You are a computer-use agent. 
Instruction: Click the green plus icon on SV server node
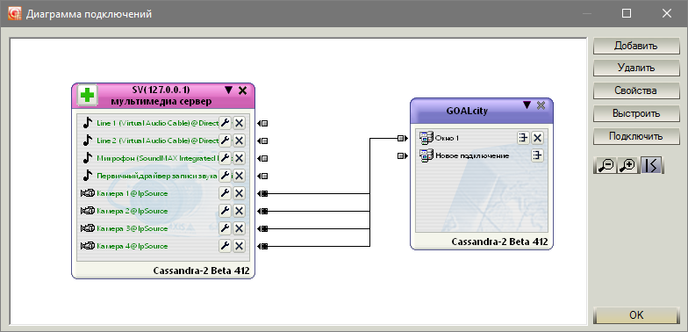[x=88, y=95]
